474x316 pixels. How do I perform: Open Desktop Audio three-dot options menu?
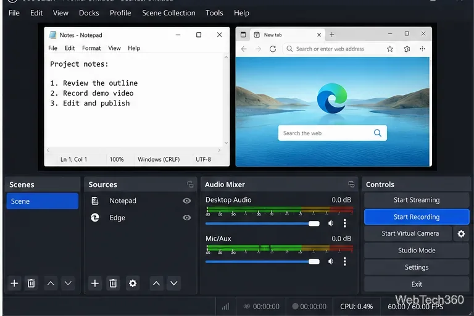point(344,223)
